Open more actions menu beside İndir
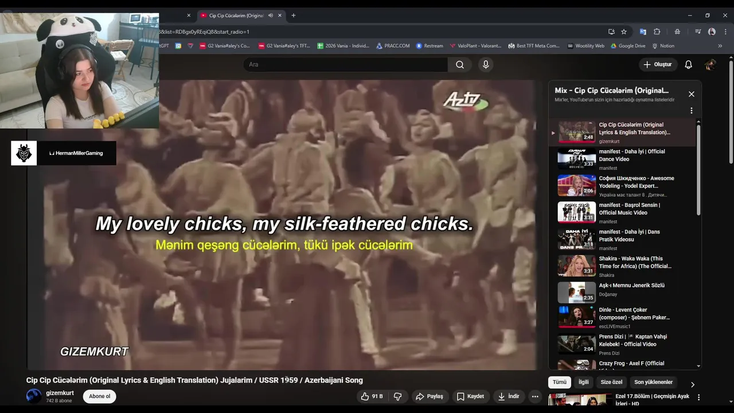This screenshot has width=734, height=413. [x=535, y=396]
